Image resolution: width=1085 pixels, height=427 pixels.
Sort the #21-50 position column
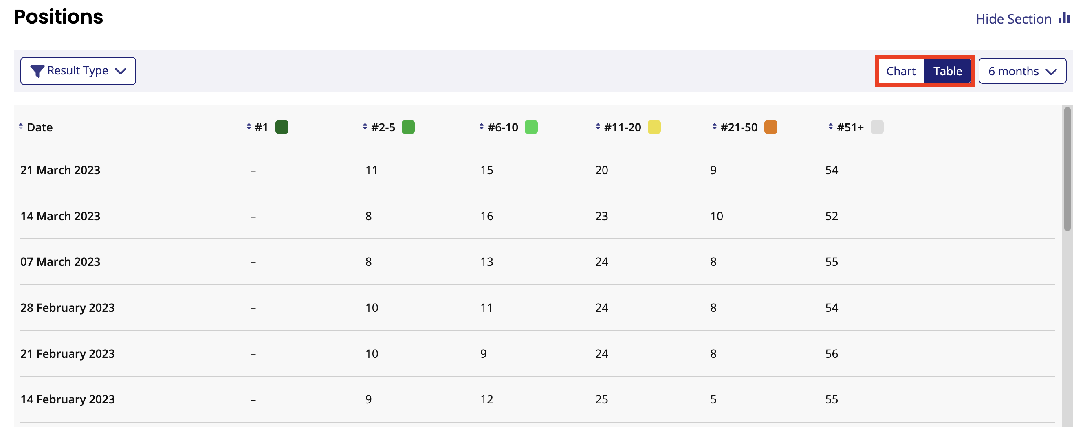point(714,126)
